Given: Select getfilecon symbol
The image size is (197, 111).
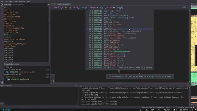Looking at the screenshot, I should click(x=10, y=14).
